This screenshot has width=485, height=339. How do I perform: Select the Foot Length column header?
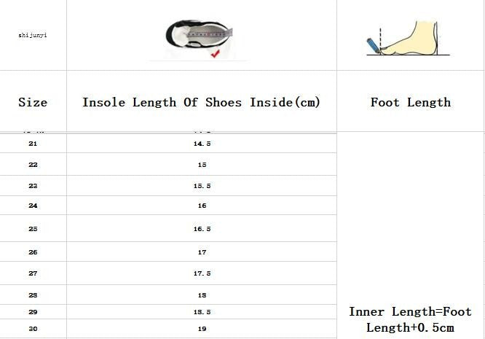tap(410, 102)
